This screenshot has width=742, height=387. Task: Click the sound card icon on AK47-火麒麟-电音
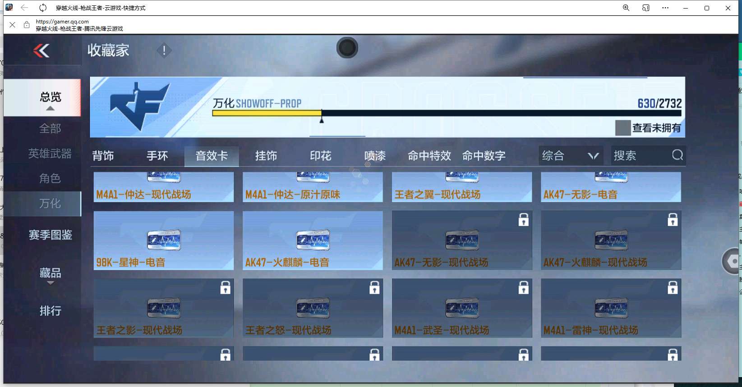pyautogui.click(x=313, y=240)
